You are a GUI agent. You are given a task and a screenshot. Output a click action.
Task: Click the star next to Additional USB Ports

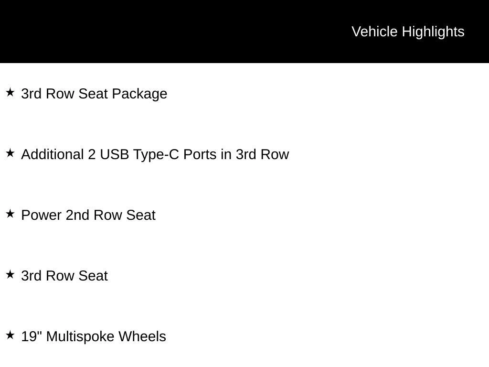pos(10,153)
